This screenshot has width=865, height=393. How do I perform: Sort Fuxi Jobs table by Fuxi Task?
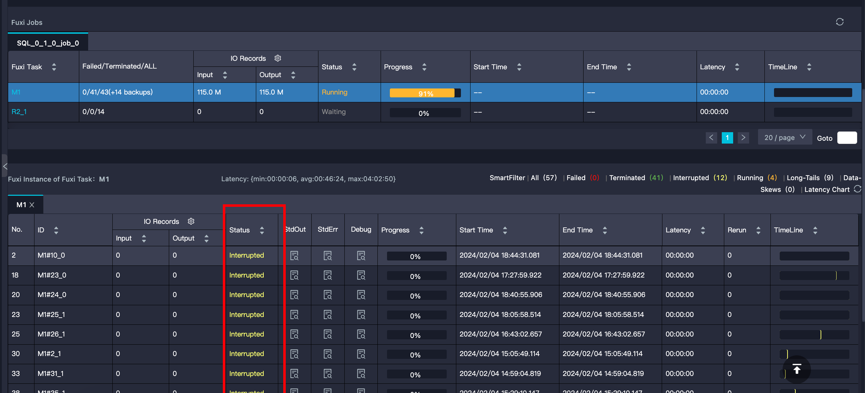click(54, 67)
